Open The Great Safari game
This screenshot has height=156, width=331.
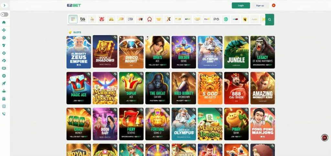tap(157, 88)
